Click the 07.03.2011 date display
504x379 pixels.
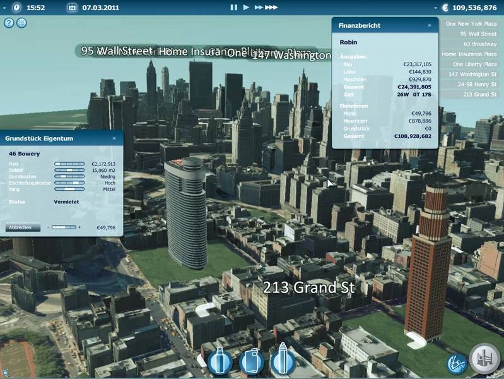(x=100, y=8)
